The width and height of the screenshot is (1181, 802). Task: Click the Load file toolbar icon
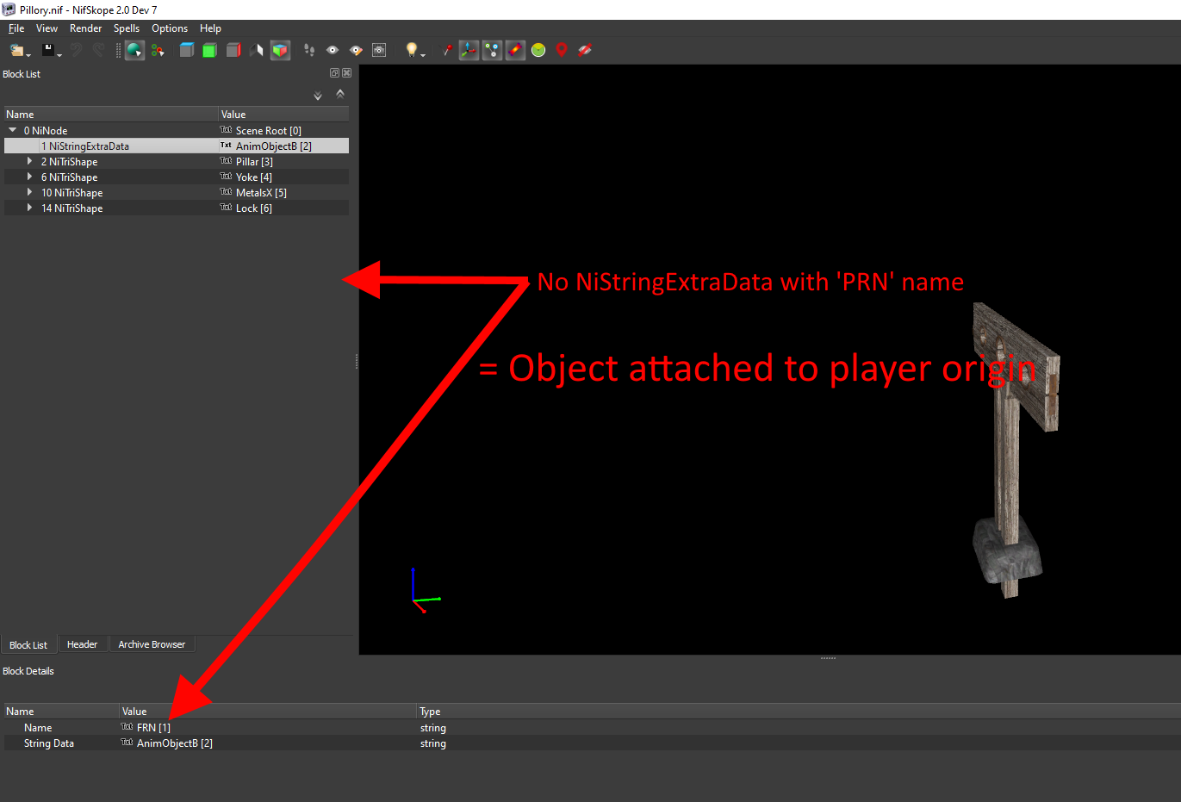[x=16, y=50]
